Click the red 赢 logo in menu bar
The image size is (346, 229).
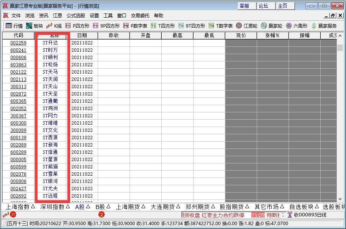(x=5, y=15)
